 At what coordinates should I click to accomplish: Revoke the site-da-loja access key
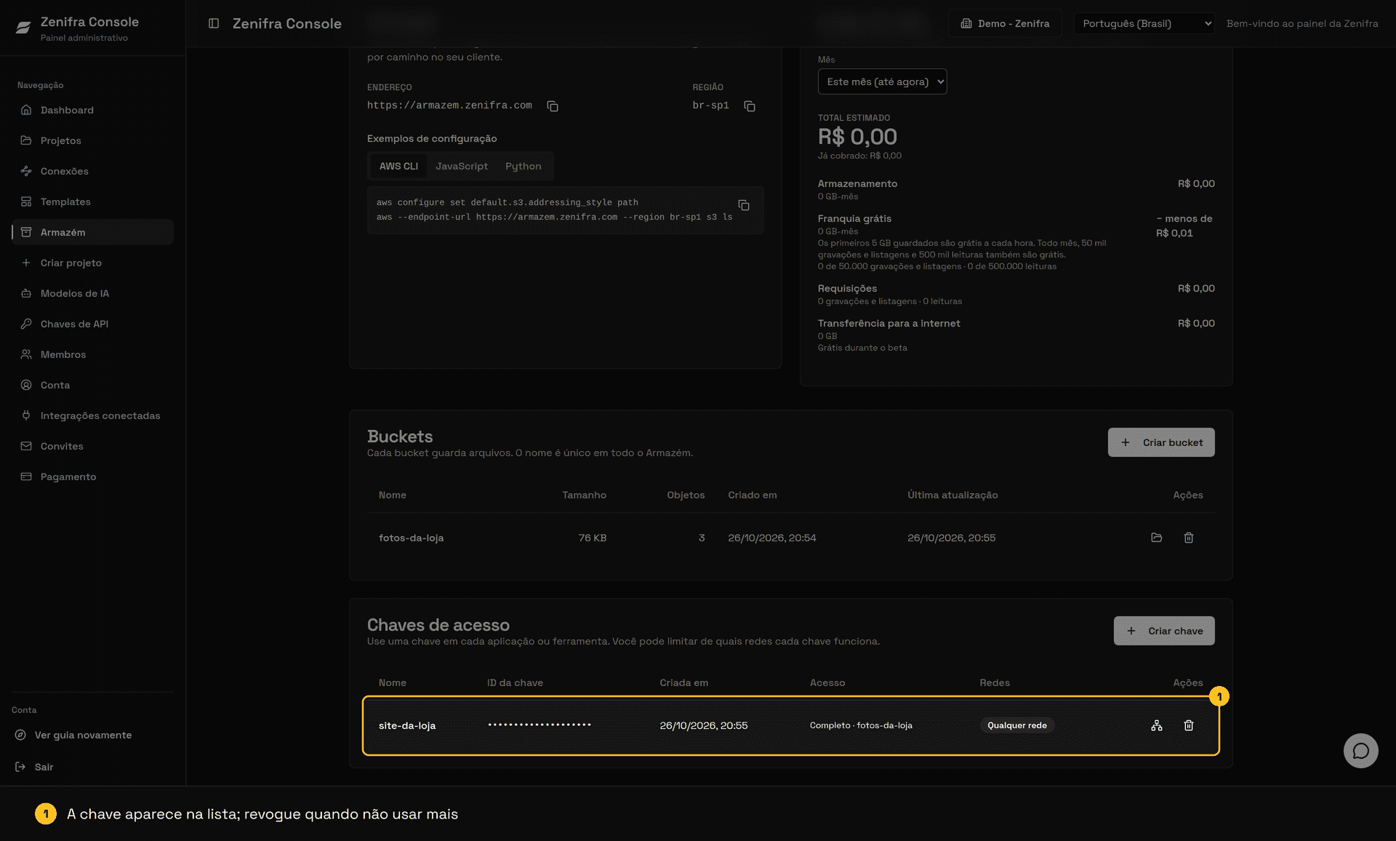click(1189, 725)
